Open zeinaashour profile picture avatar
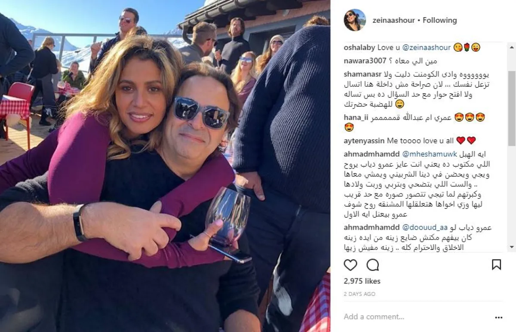The image size is (516, 332). point(355,20)
